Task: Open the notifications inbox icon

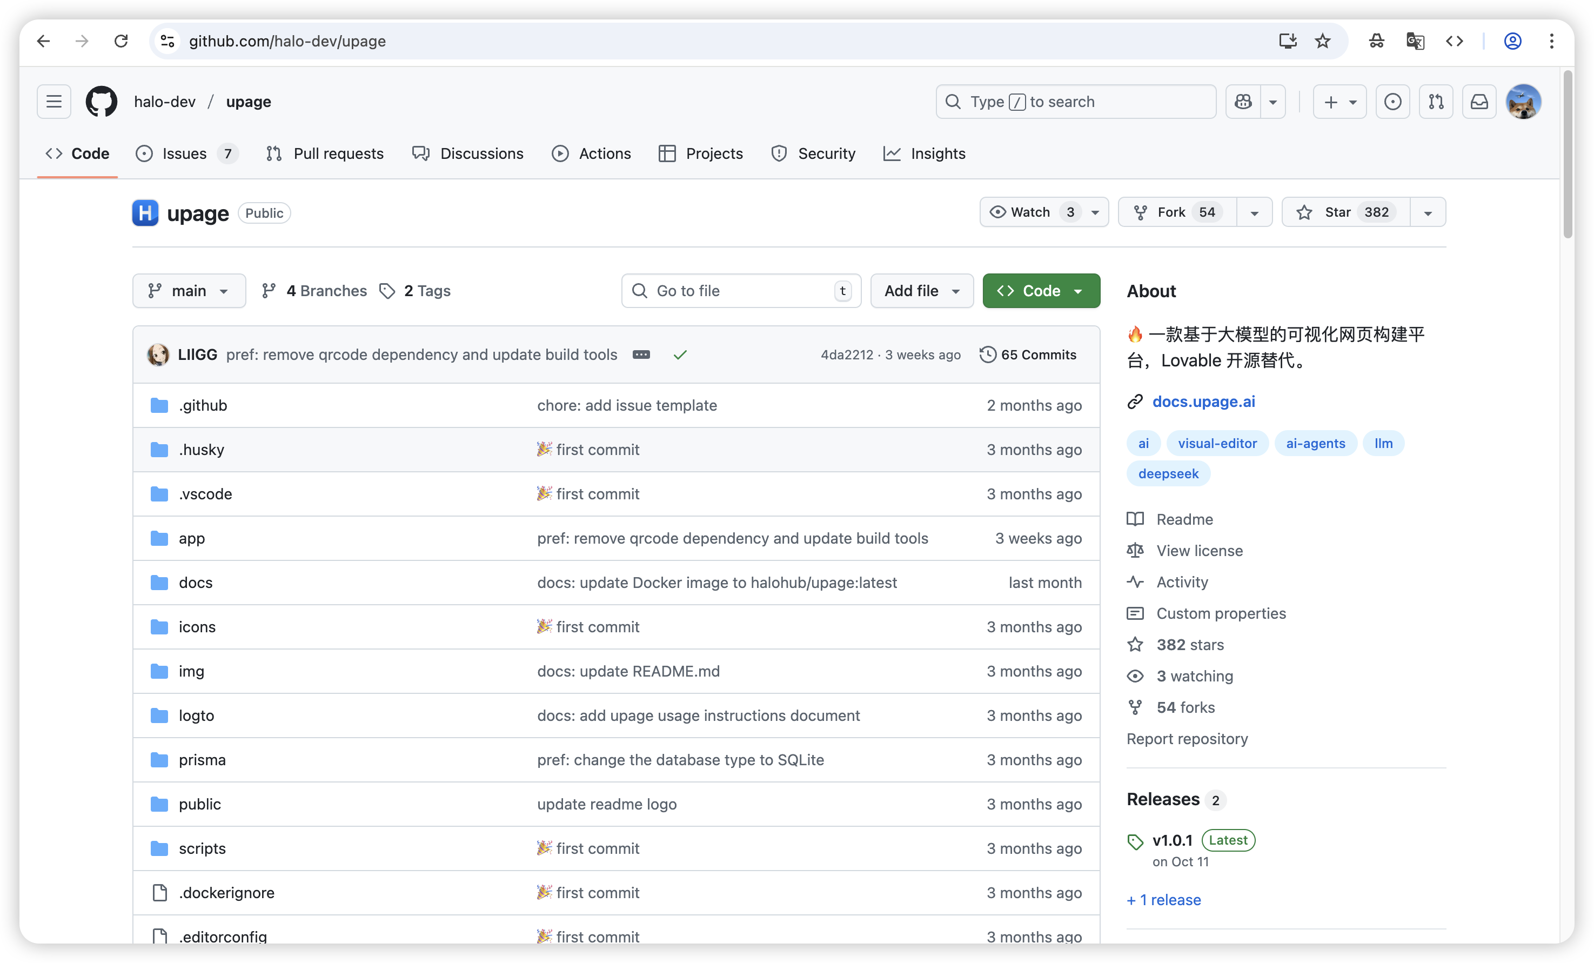Action: tap(1479, 102)
